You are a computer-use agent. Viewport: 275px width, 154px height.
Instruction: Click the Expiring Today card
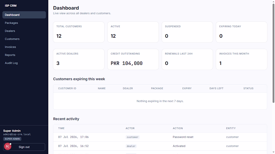tap(241, 32)
